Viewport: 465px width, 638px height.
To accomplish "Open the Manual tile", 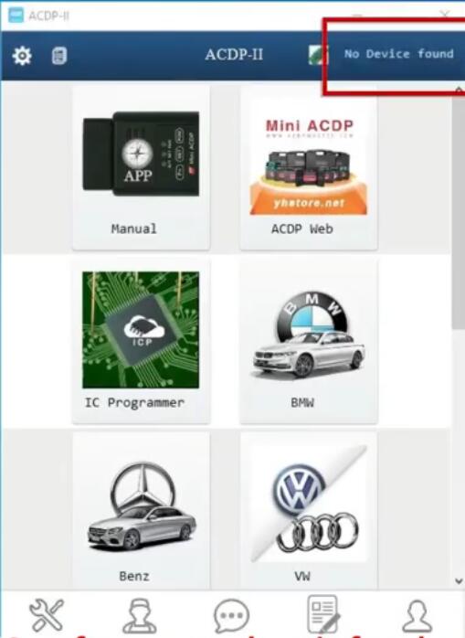I will [x=142, y=167].
